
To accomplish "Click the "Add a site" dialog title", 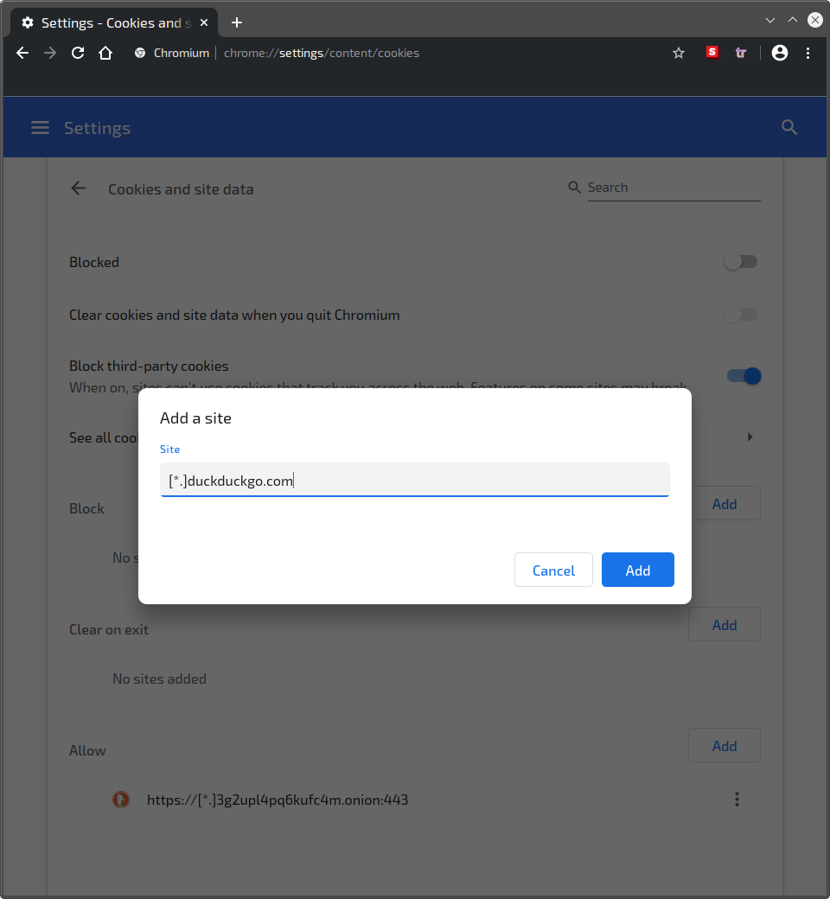I will click(x=195, y=418).
